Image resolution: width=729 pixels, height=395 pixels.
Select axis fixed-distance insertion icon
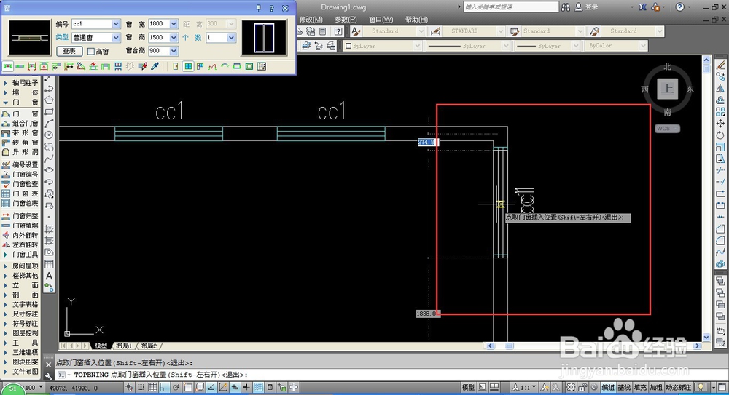69,66
